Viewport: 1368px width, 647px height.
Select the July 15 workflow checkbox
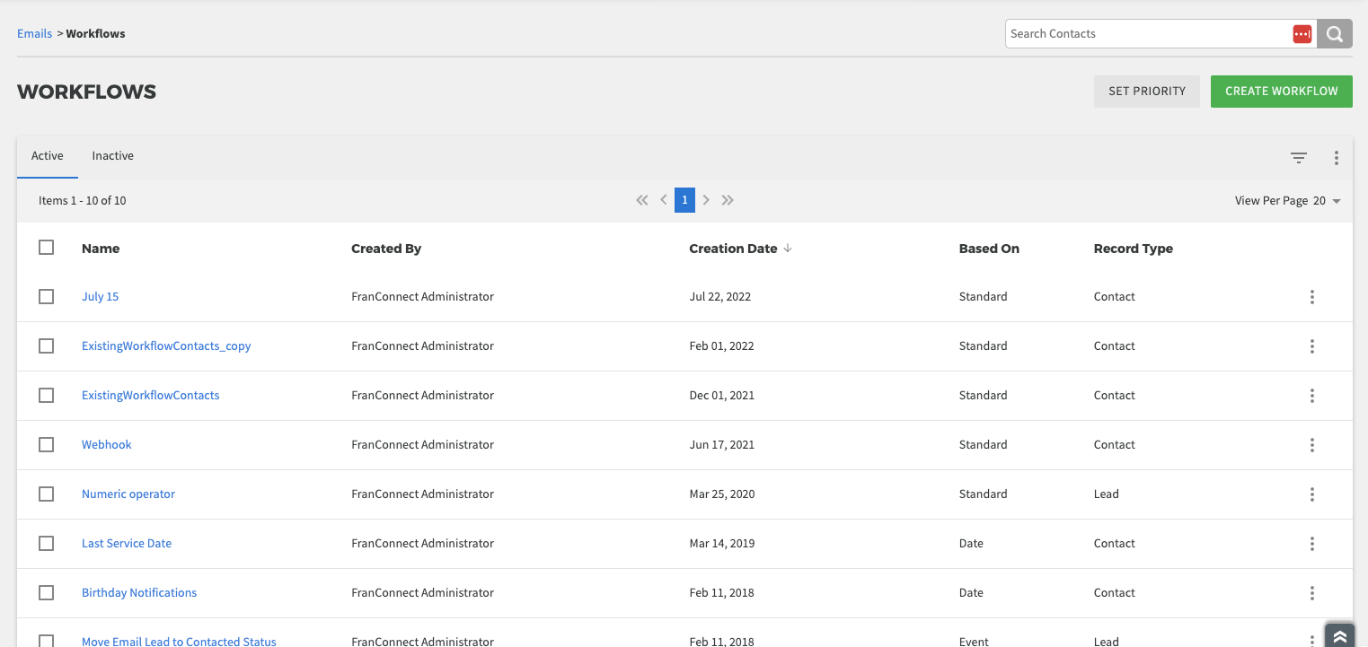[47, 297]
